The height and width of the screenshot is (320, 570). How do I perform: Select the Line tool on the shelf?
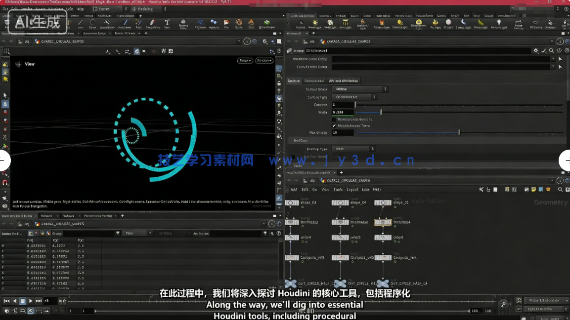[80, 23]
